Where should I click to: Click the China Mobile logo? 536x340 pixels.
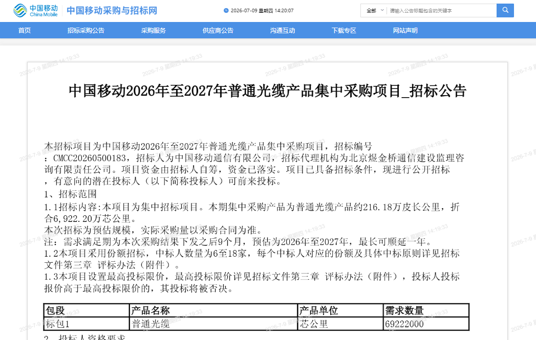click(x=35, y=11)
